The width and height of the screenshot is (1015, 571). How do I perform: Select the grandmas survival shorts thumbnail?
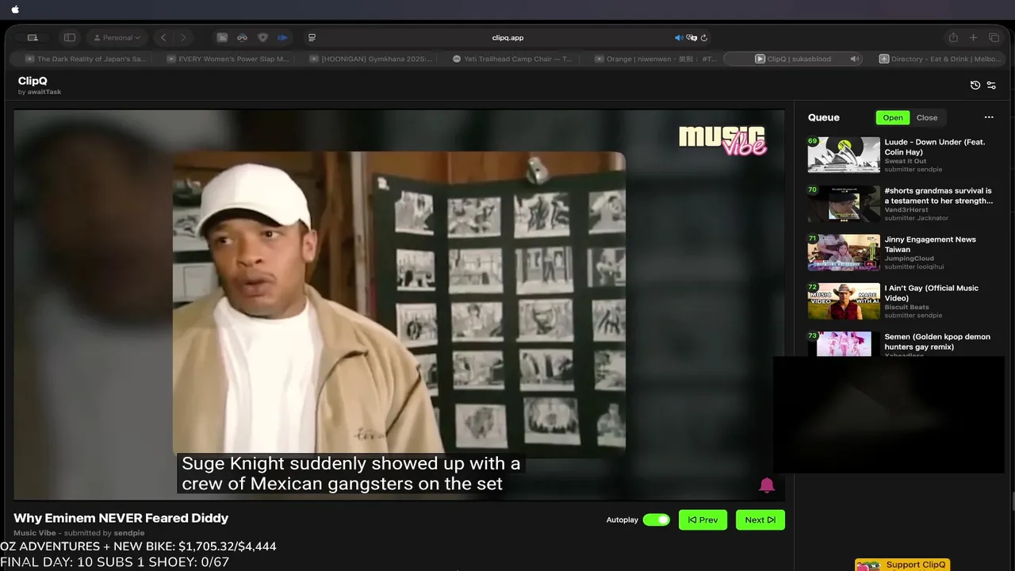pyautogui.click(x=844, y=203)
